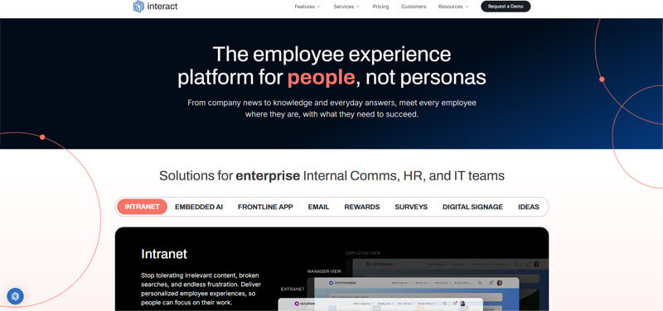The height and width of the screenshot is (311, 663).
Task: Select the DIGITAL SIGNAGE tab
Action: click(x=472, y=207)
